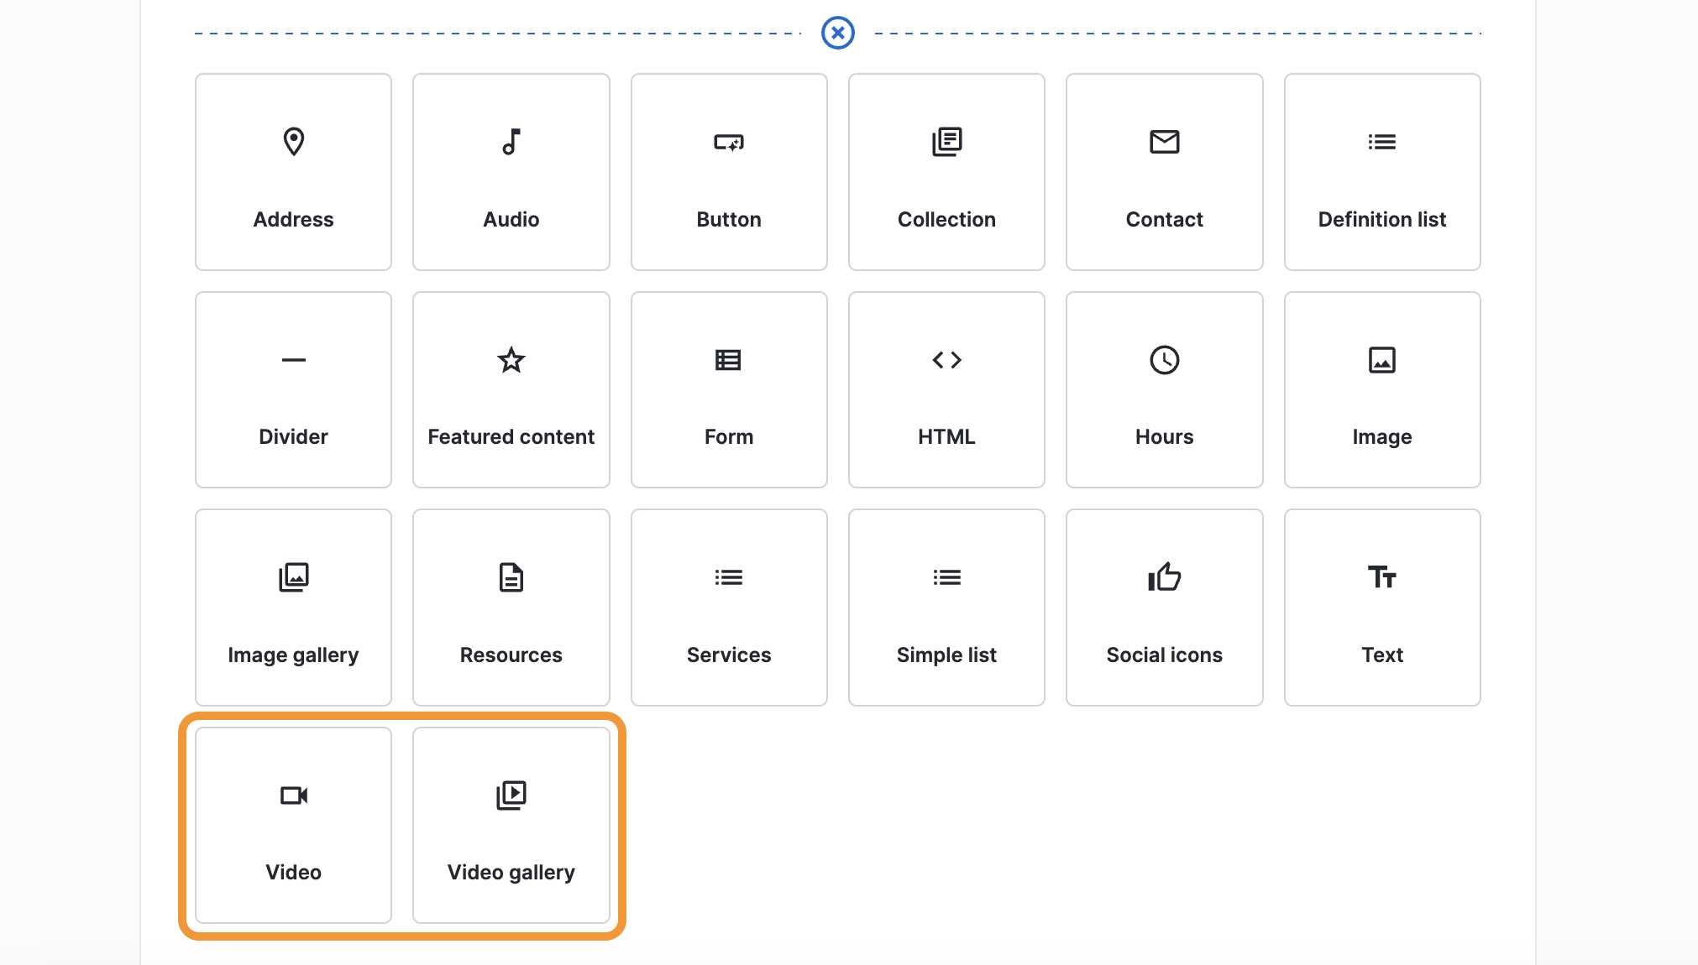Insert the Social icons thumbs-up block

point(1164,607)
